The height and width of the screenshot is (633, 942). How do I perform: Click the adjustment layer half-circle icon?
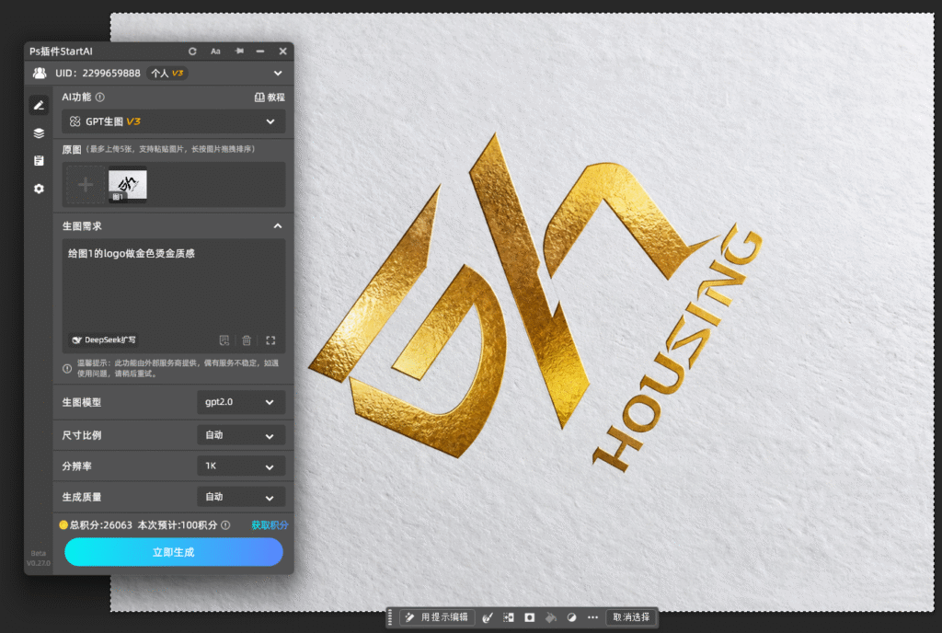[571, 617]
